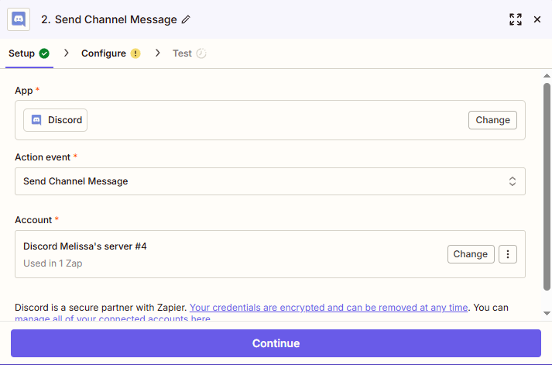Click clock icon beside Test

click(201, 53)
